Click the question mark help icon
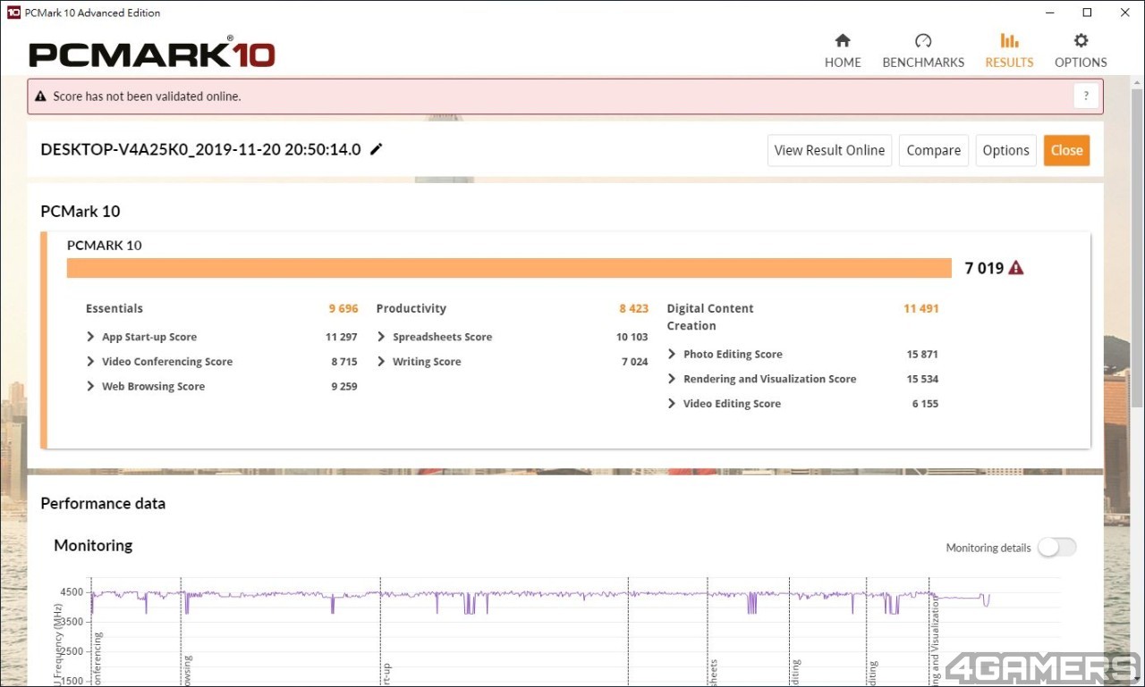 [1086, 96]
